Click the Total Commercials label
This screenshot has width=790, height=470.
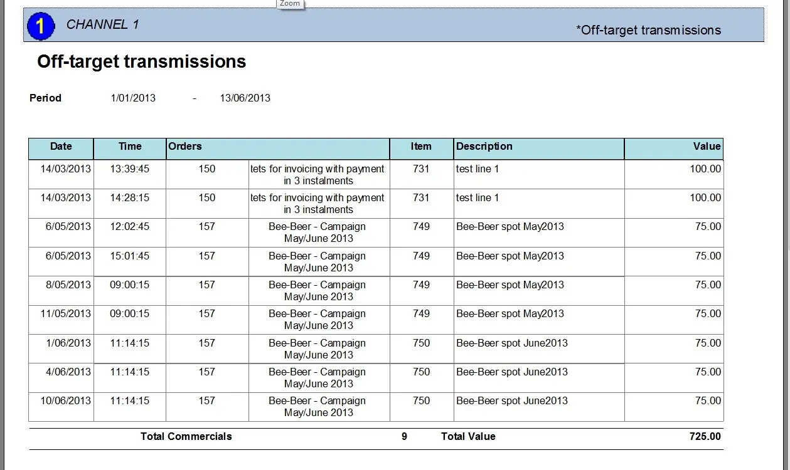click(x=186, y=436)
